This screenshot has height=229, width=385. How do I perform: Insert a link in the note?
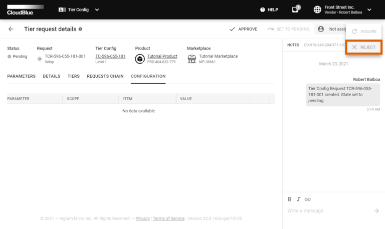point(308,199)
